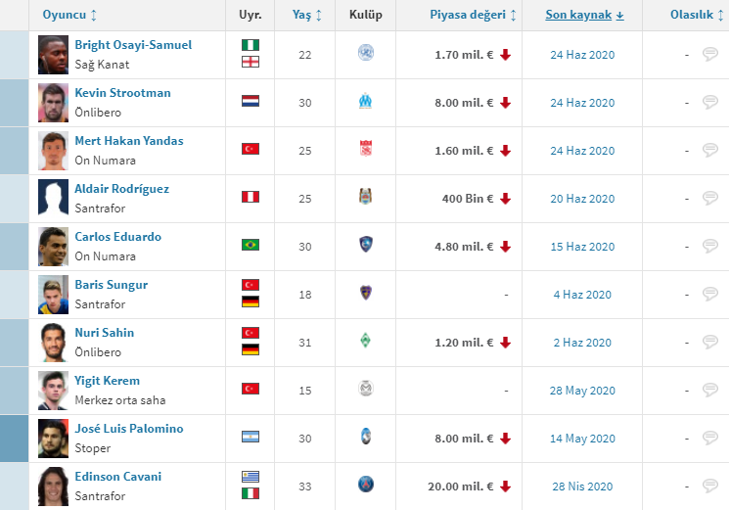Open the 28 Nis 2020 source link
Screen dimensions: 730x510
[582, 487]
